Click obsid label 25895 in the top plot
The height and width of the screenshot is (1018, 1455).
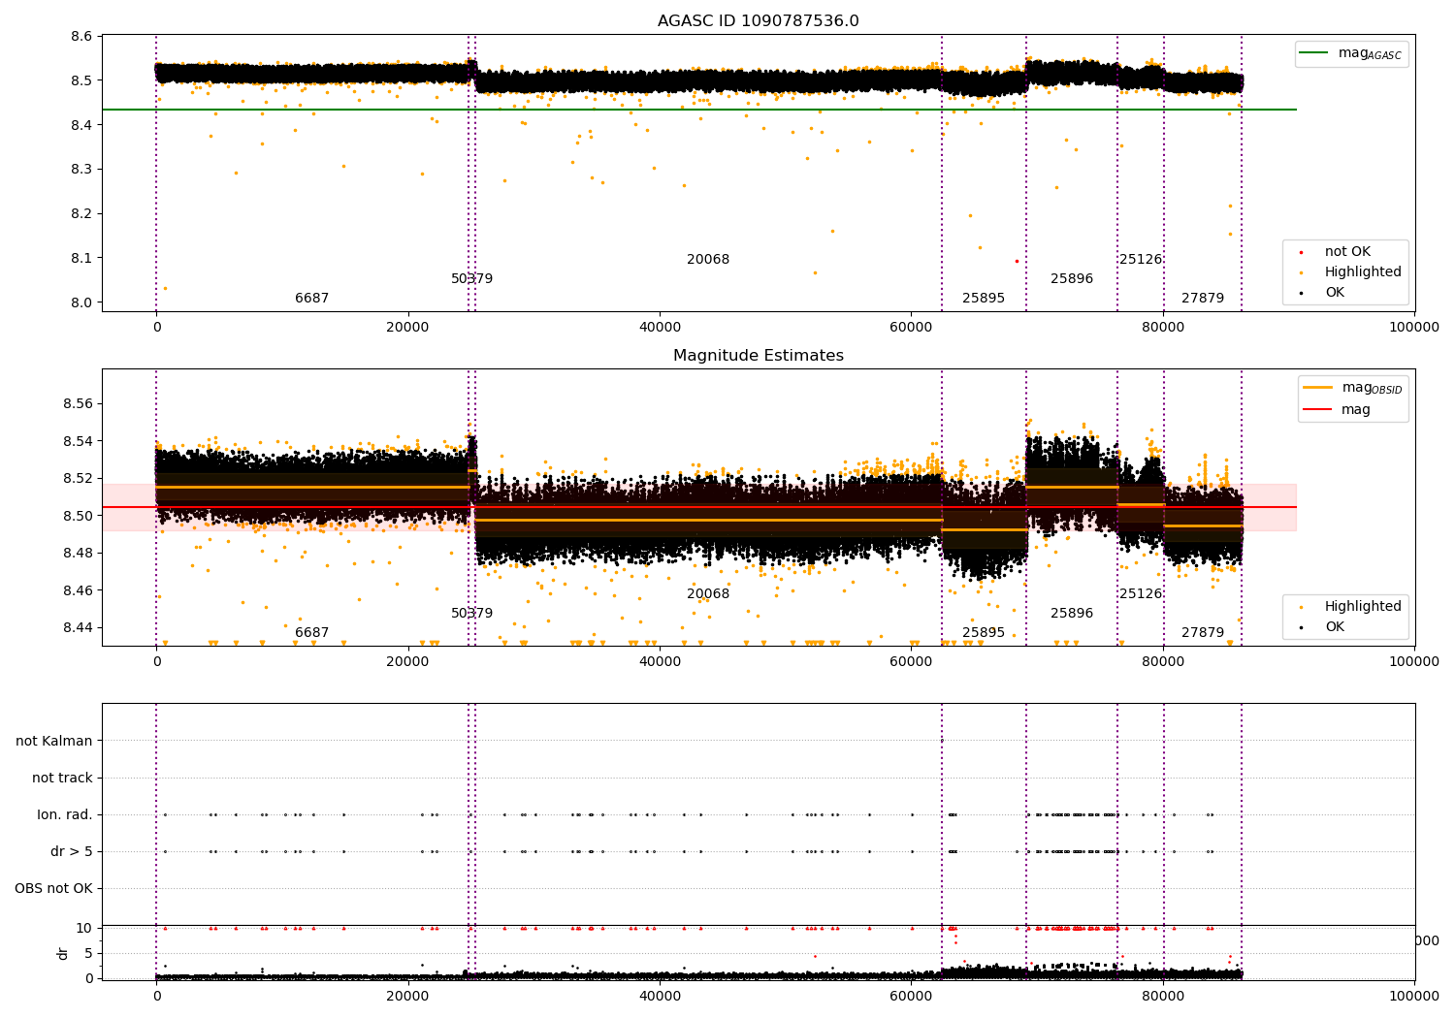984,299
